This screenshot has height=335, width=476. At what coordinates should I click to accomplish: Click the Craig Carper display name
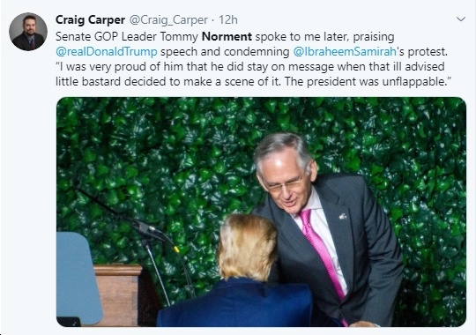(x=90, y=20)
